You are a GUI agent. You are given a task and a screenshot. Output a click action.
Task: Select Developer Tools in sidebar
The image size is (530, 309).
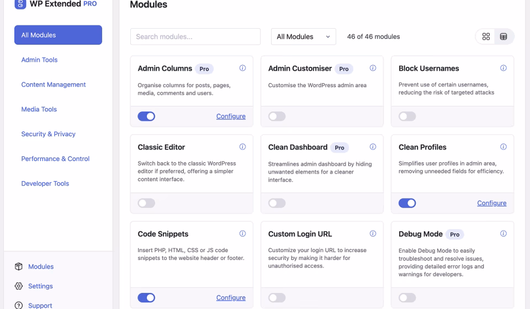45,183
